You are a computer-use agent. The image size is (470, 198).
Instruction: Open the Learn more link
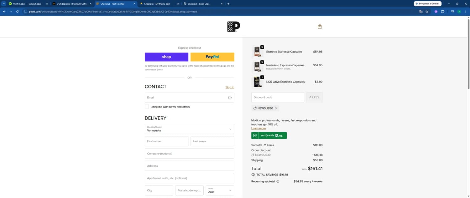pyautogui.click(x=258, y=128)
